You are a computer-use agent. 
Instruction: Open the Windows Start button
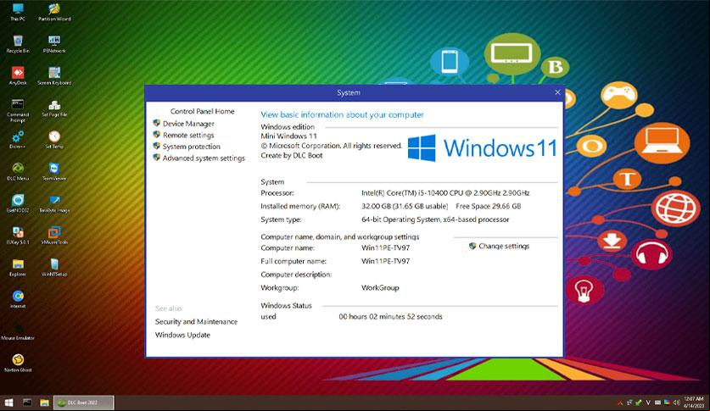click(x=8, y=403)
